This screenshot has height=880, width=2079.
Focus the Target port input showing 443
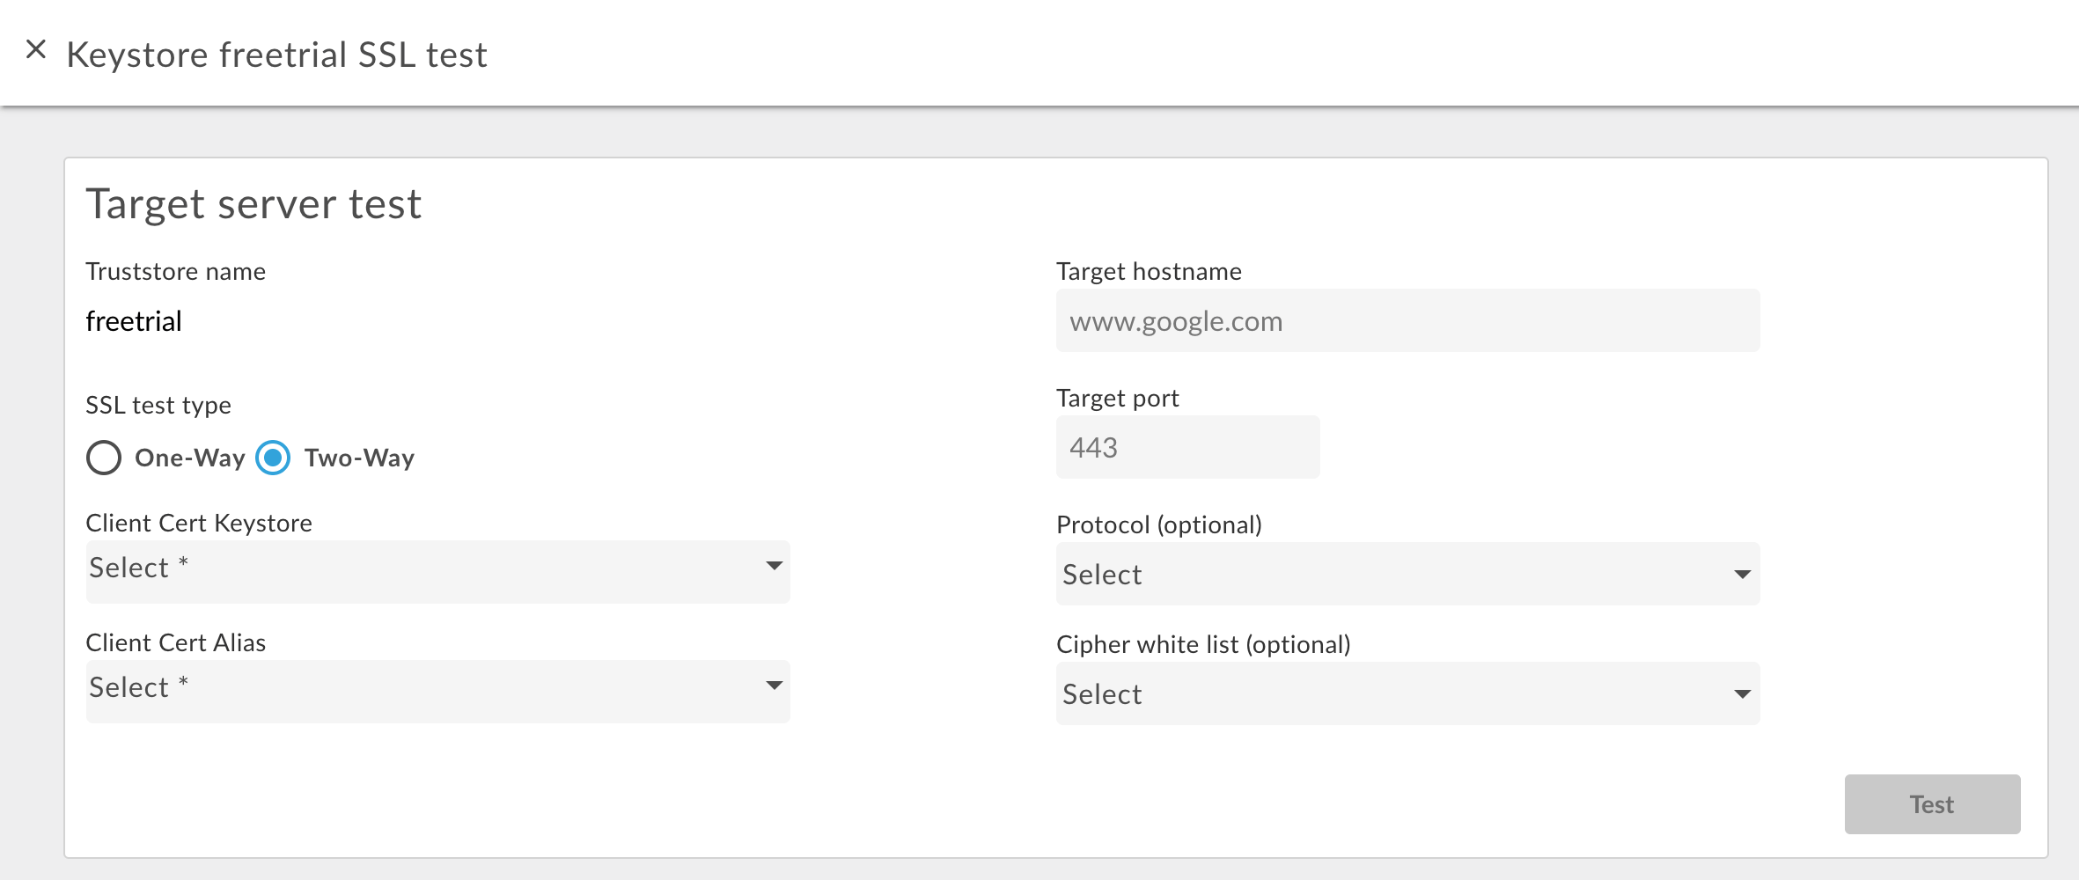coord(1187,446)
